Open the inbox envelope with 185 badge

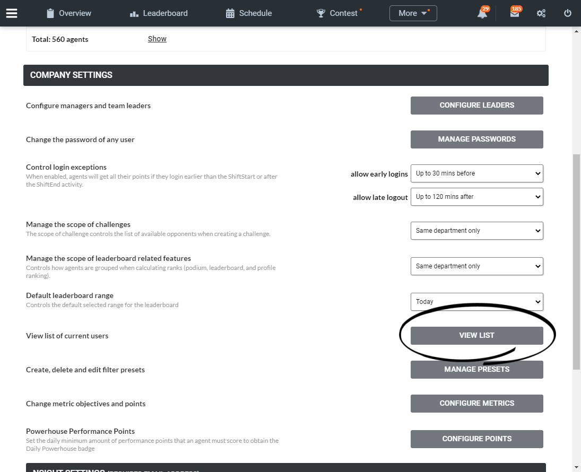click(515, 12)
